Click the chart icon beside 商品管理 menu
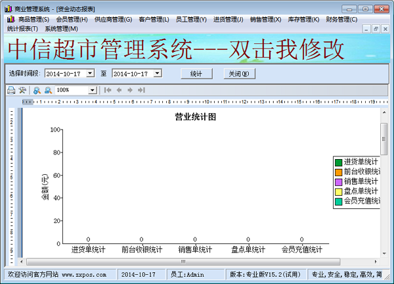 11,19
